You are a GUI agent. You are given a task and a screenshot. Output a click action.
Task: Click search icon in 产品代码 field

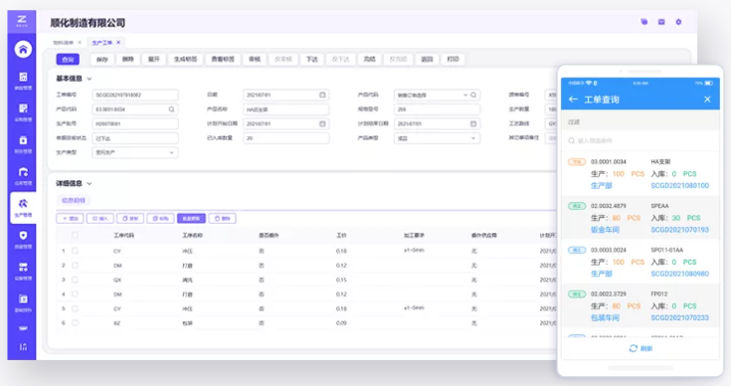[171, 109]
